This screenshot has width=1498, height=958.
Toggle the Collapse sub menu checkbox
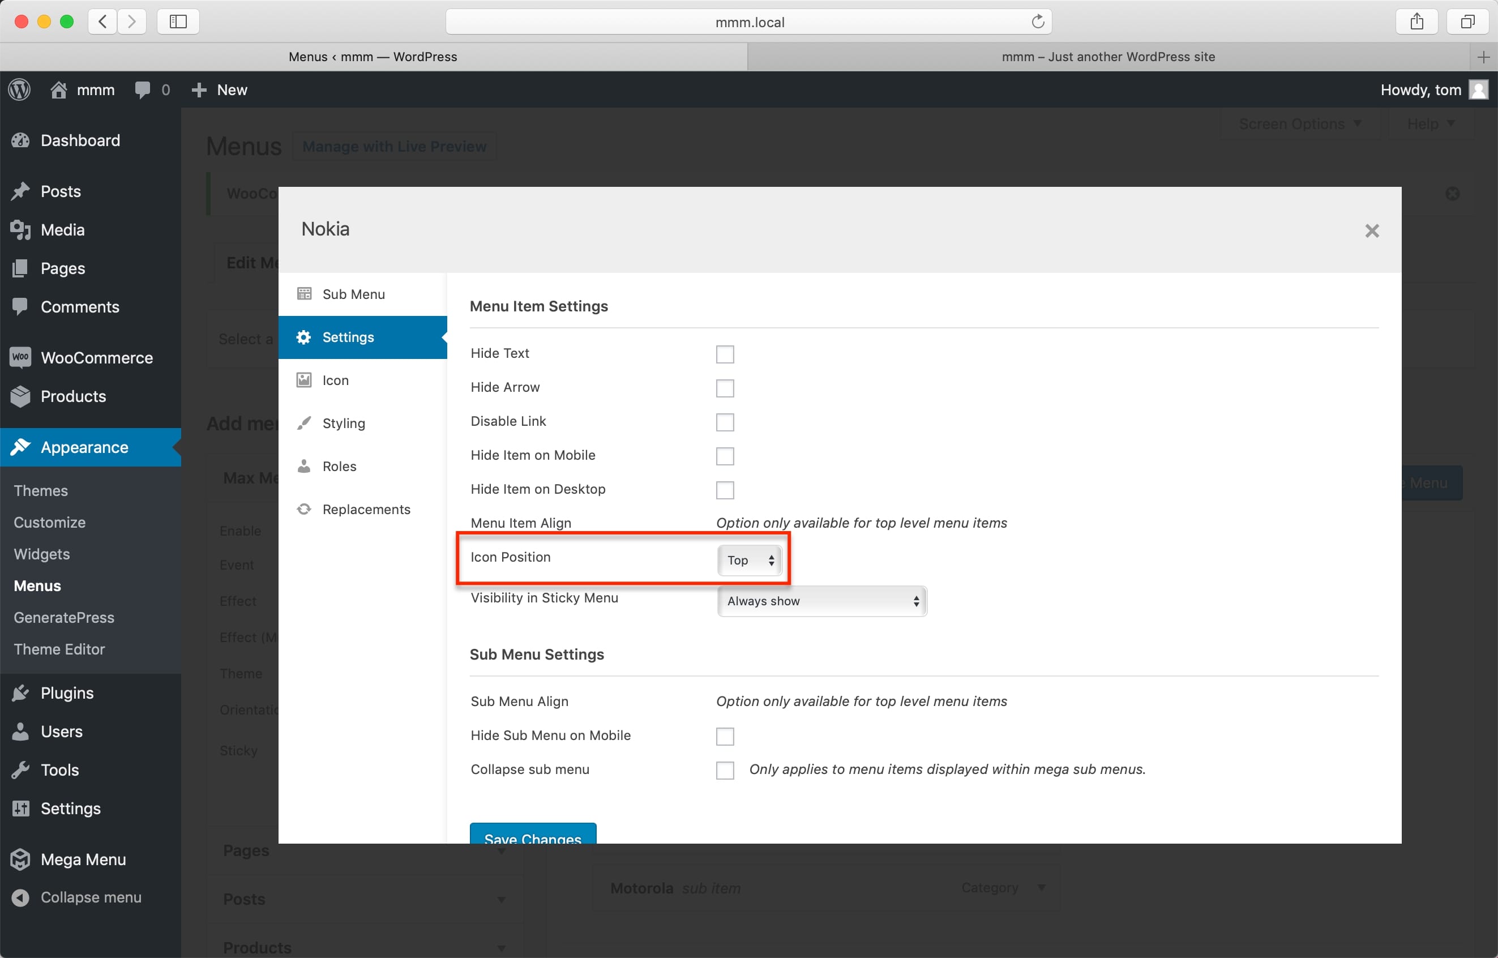click(x=725, y=770)
